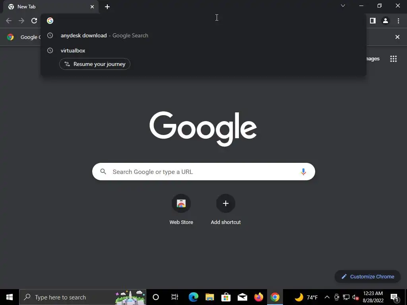Screen dimensions: 407x305
Task: Dismiss the Google Chrome infobar
Action: click(x=397, y=37)
